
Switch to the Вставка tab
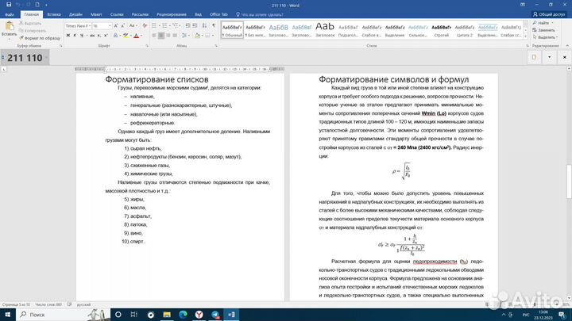coord(54,14)
